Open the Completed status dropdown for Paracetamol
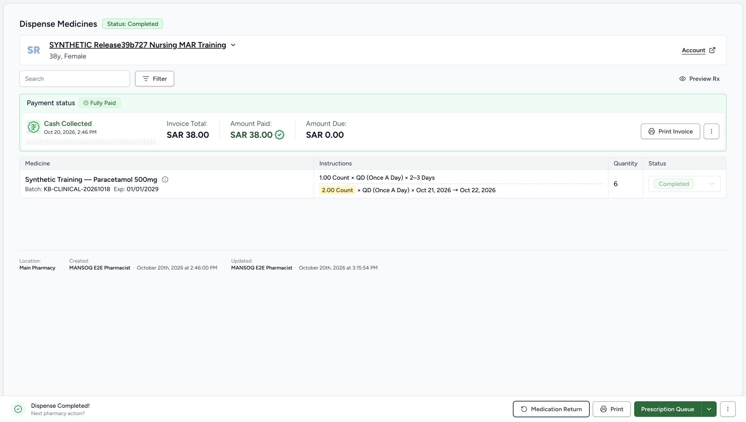This screenshot has width=746, height=422. tap(685, 184)
